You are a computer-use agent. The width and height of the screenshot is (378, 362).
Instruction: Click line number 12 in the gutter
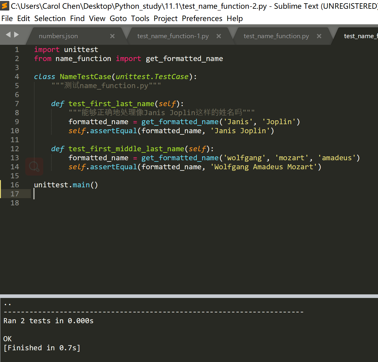[x=15, y=149]
